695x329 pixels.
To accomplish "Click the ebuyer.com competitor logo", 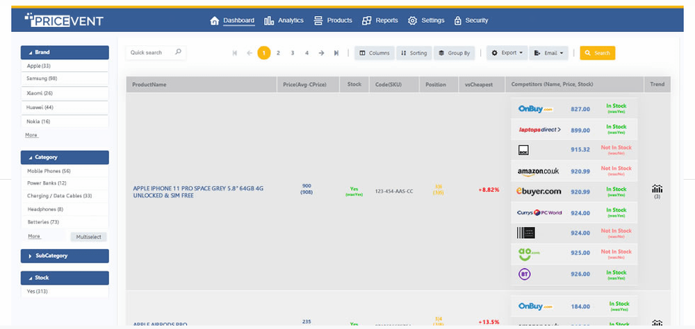I will (x=539, y=192).
